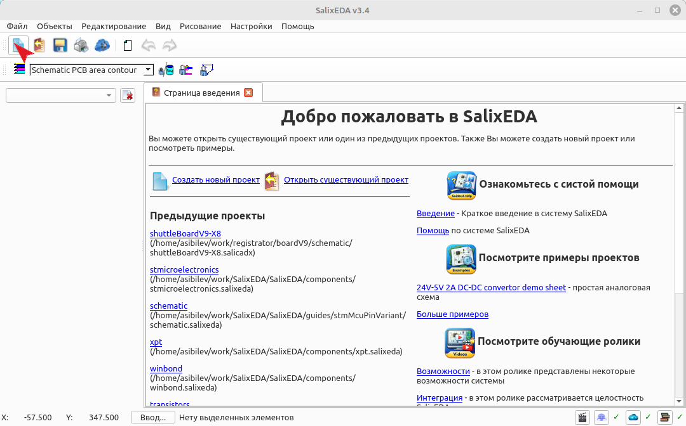Viewport: 686px width, 426px height.
Task: Click the 'Ввод...' button in status bar
Action: (152, 417)
